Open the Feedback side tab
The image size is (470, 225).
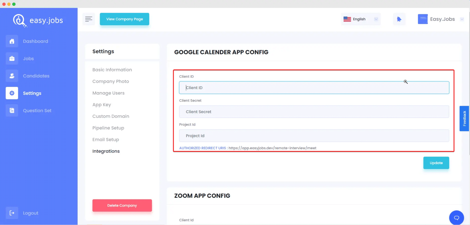pyautogui.click(x=464, y=118)
